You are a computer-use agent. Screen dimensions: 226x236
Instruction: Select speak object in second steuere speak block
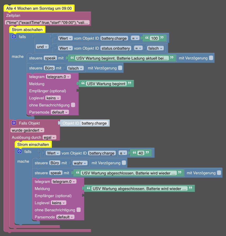tap(56, 173)
